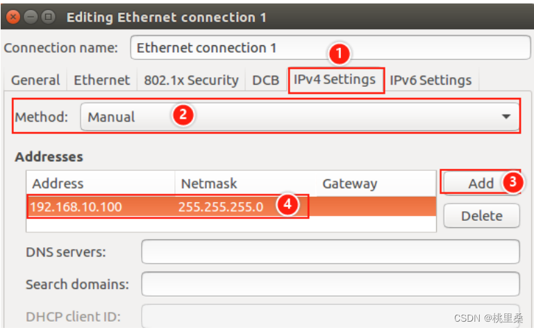Open the General tab
Viewport: 534px width, 330px height.
[35, 81]
